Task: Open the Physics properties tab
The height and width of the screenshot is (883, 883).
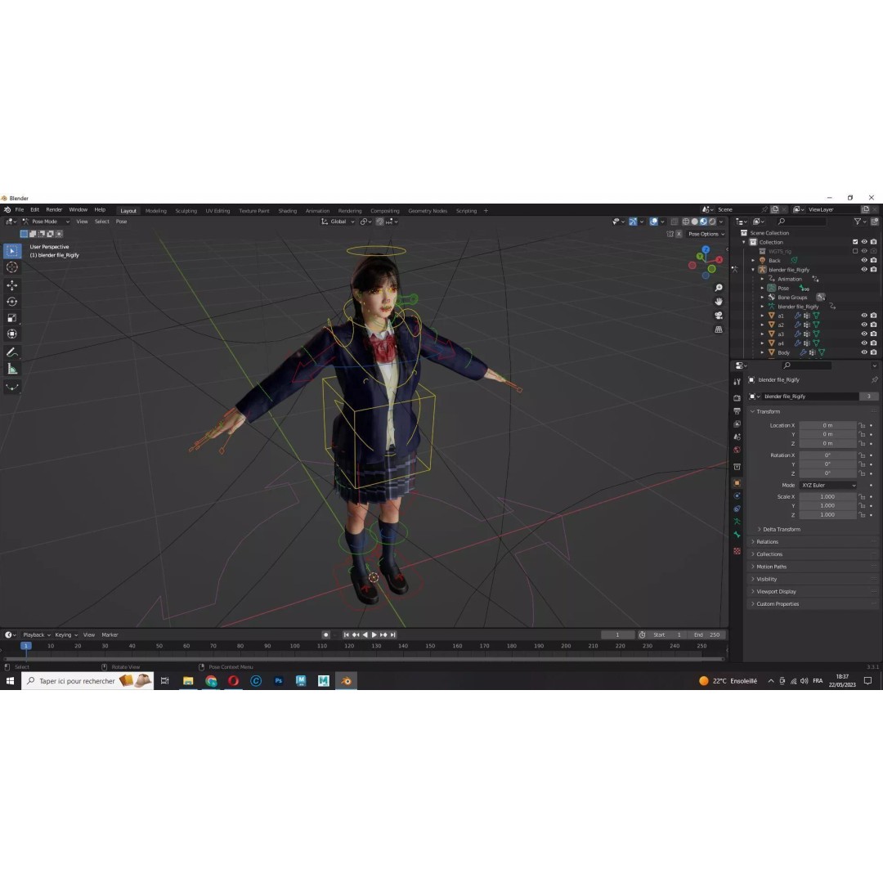Action: (x=737, y=496)
